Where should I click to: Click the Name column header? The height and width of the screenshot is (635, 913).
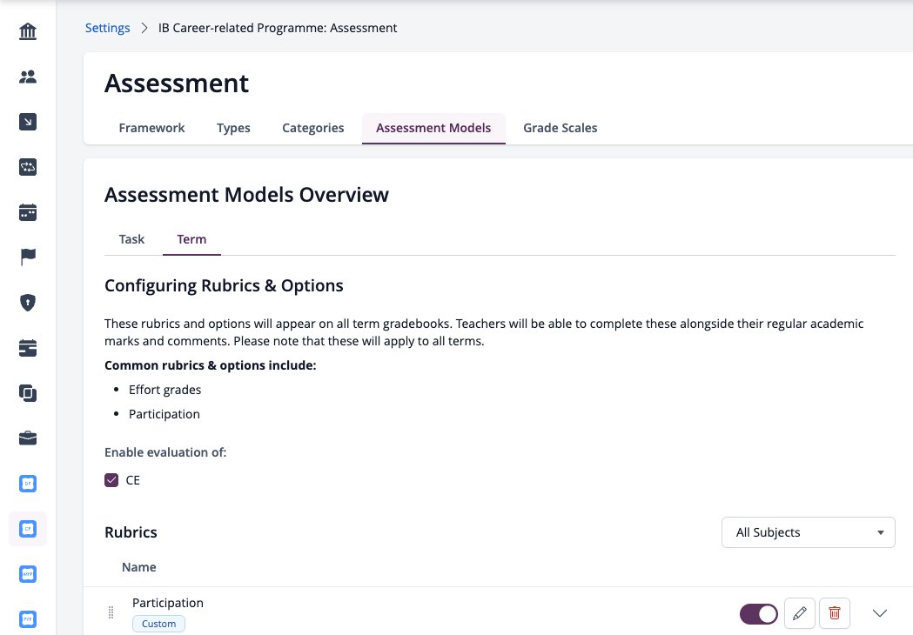pos(138,567)
